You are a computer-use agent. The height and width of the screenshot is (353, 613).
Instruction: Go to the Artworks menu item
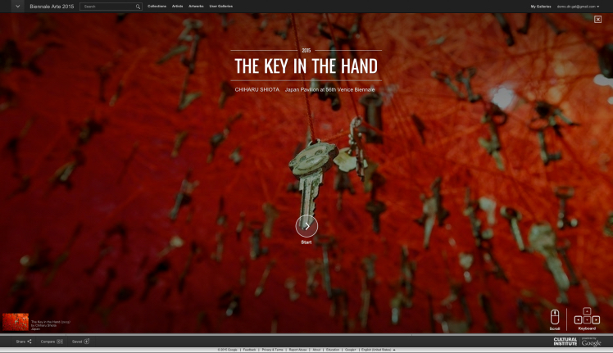tap(196, 7)
